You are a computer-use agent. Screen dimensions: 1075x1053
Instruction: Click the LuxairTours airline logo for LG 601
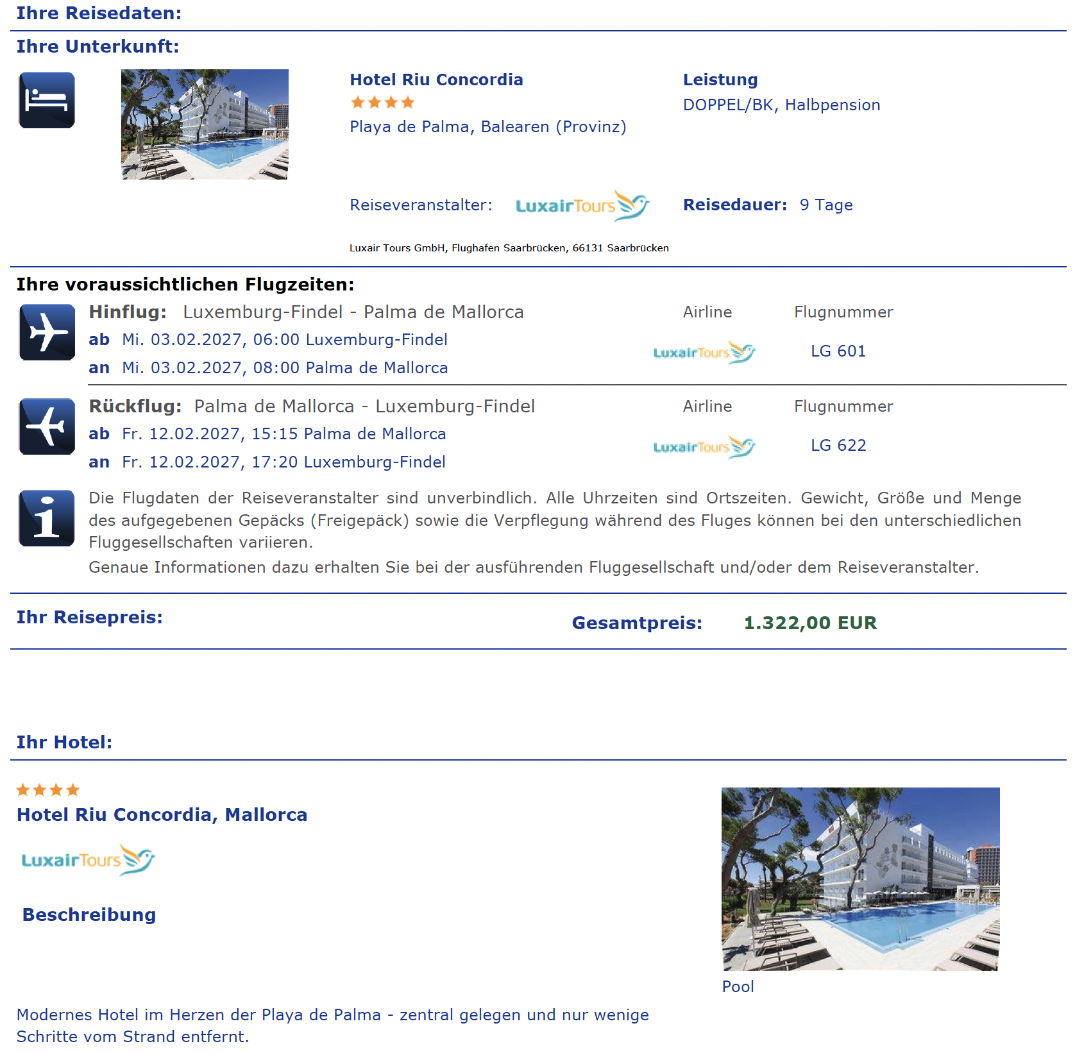704,352
